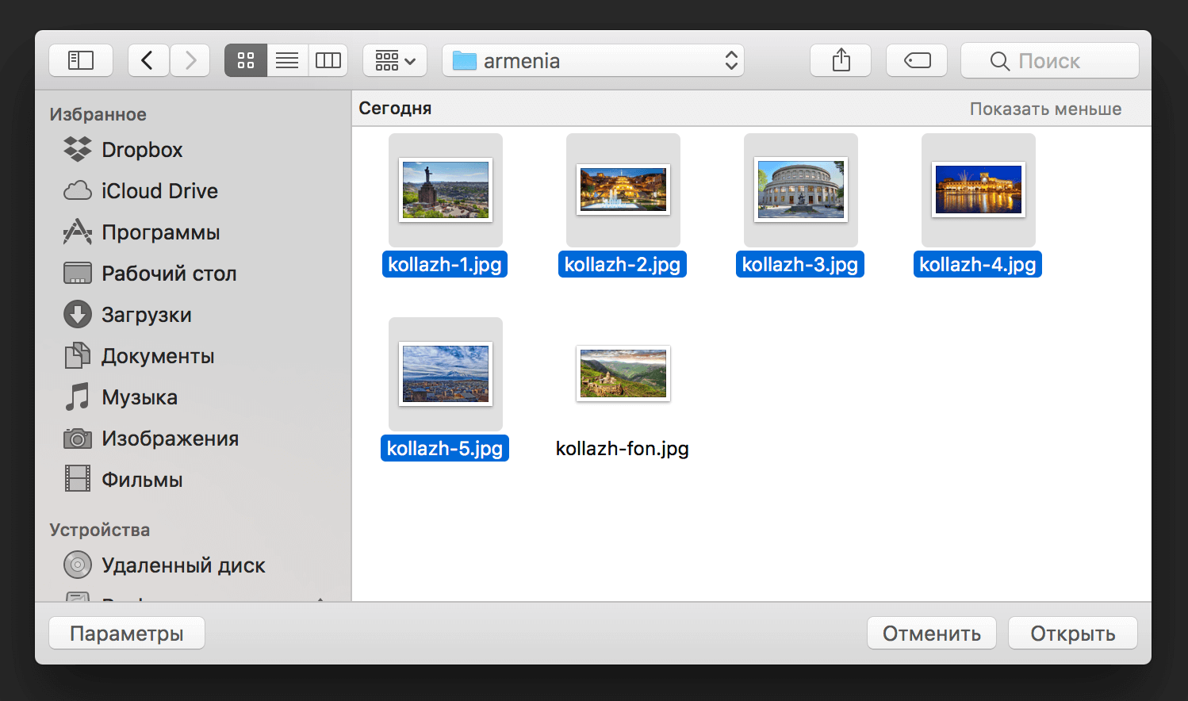1188x701 pixels.
Task: Select iCloud Drive in sidebar
Action: coord(159,191)
